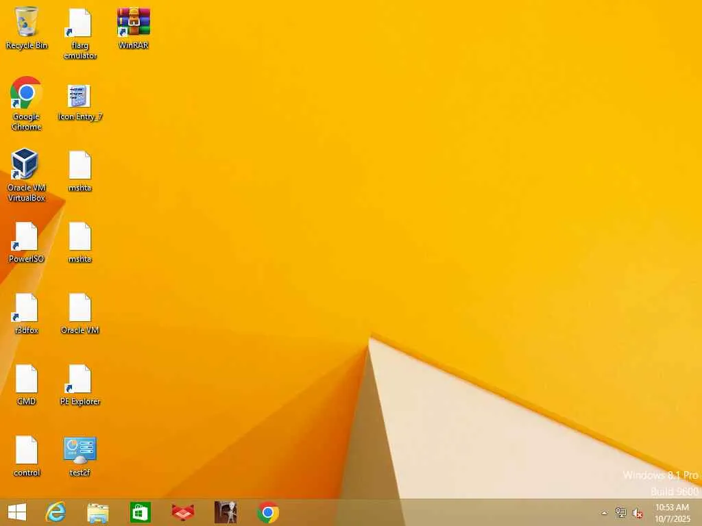Launch Internet Explorer from the taskbar
The width and height of the screenshot is (702, 526).
coord(56,512)
